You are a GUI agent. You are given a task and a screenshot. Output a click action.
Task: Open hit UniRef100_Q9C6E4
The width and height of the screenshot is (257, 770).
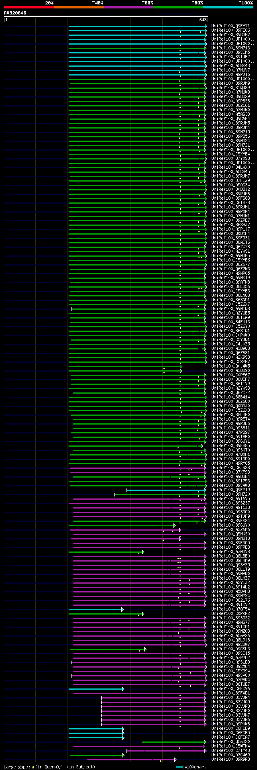pyautogui.click(x=230, y=119)
